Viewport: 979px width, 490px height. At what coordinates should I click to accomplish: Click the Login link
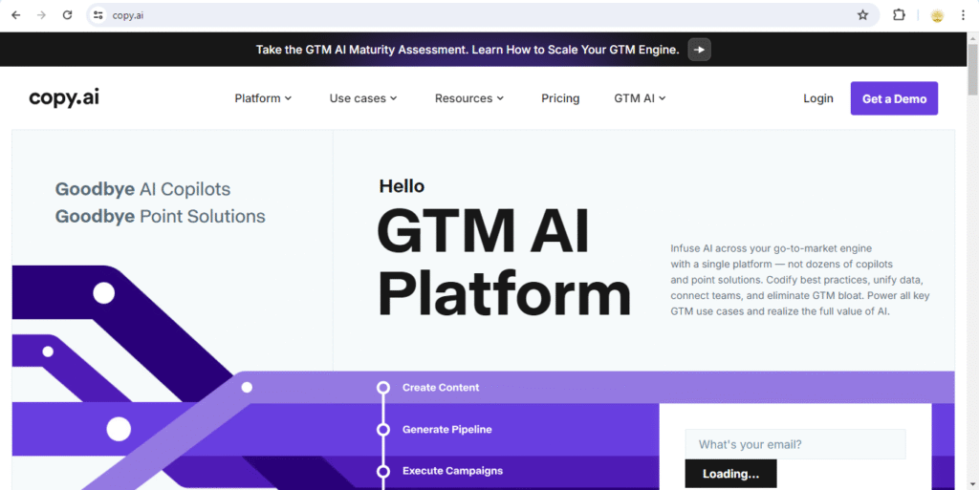(818, 97)
